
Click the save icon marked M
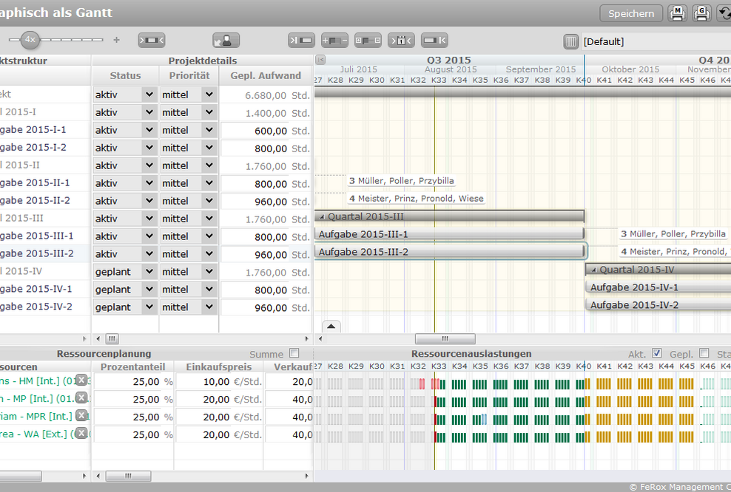click(677, 13)
